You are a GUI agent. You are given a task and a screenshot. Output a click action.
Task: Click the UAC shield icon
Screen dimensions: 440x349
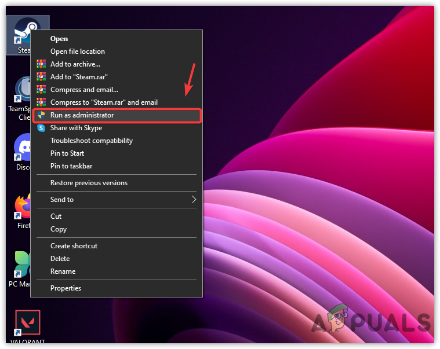(41, 115)
